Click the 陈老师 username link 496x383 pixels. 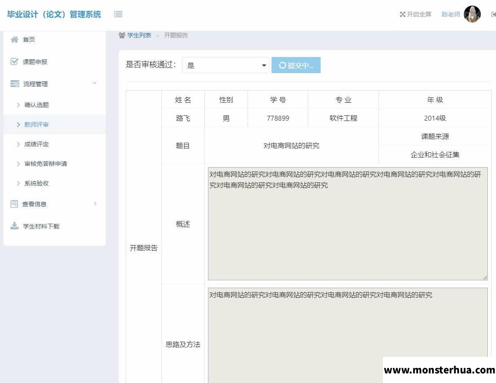pyautogui.click(x=451, y=14)
